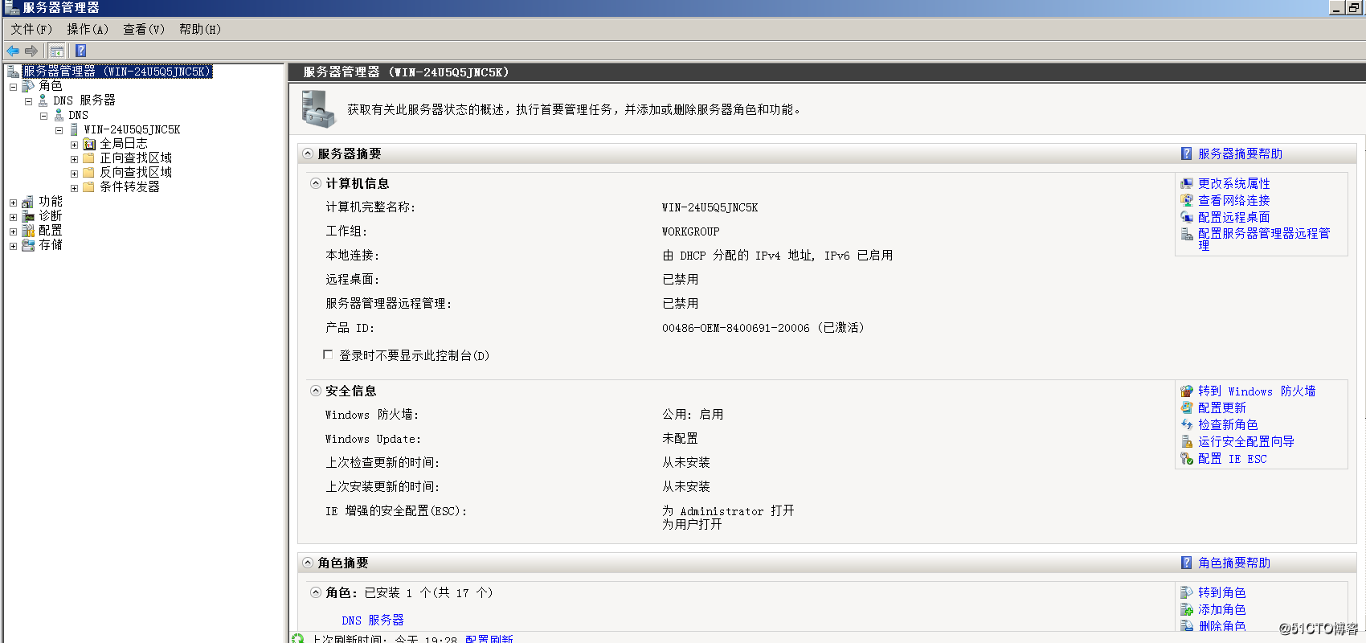Screen dimensions: 1366x643
Task: Select the 诊断 tree item
Action: (x=50, y=216)
